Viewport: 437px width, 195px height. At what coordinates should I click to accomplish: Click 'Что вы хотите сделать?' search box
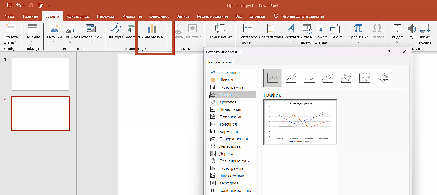click(303, 16)
